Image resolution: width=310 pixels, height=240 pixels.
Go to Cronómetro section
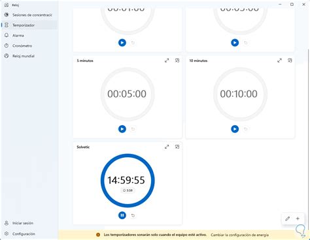(x=29, y=46)
